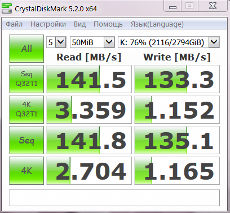This screenshot has width=230, height=213.
Task: Run all benchmarks with the All button
Action: [x=26, y=49]
